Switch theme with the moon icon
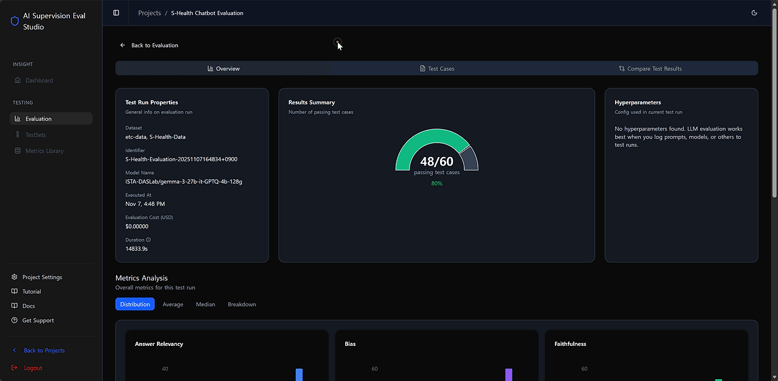 pos(754,13)
